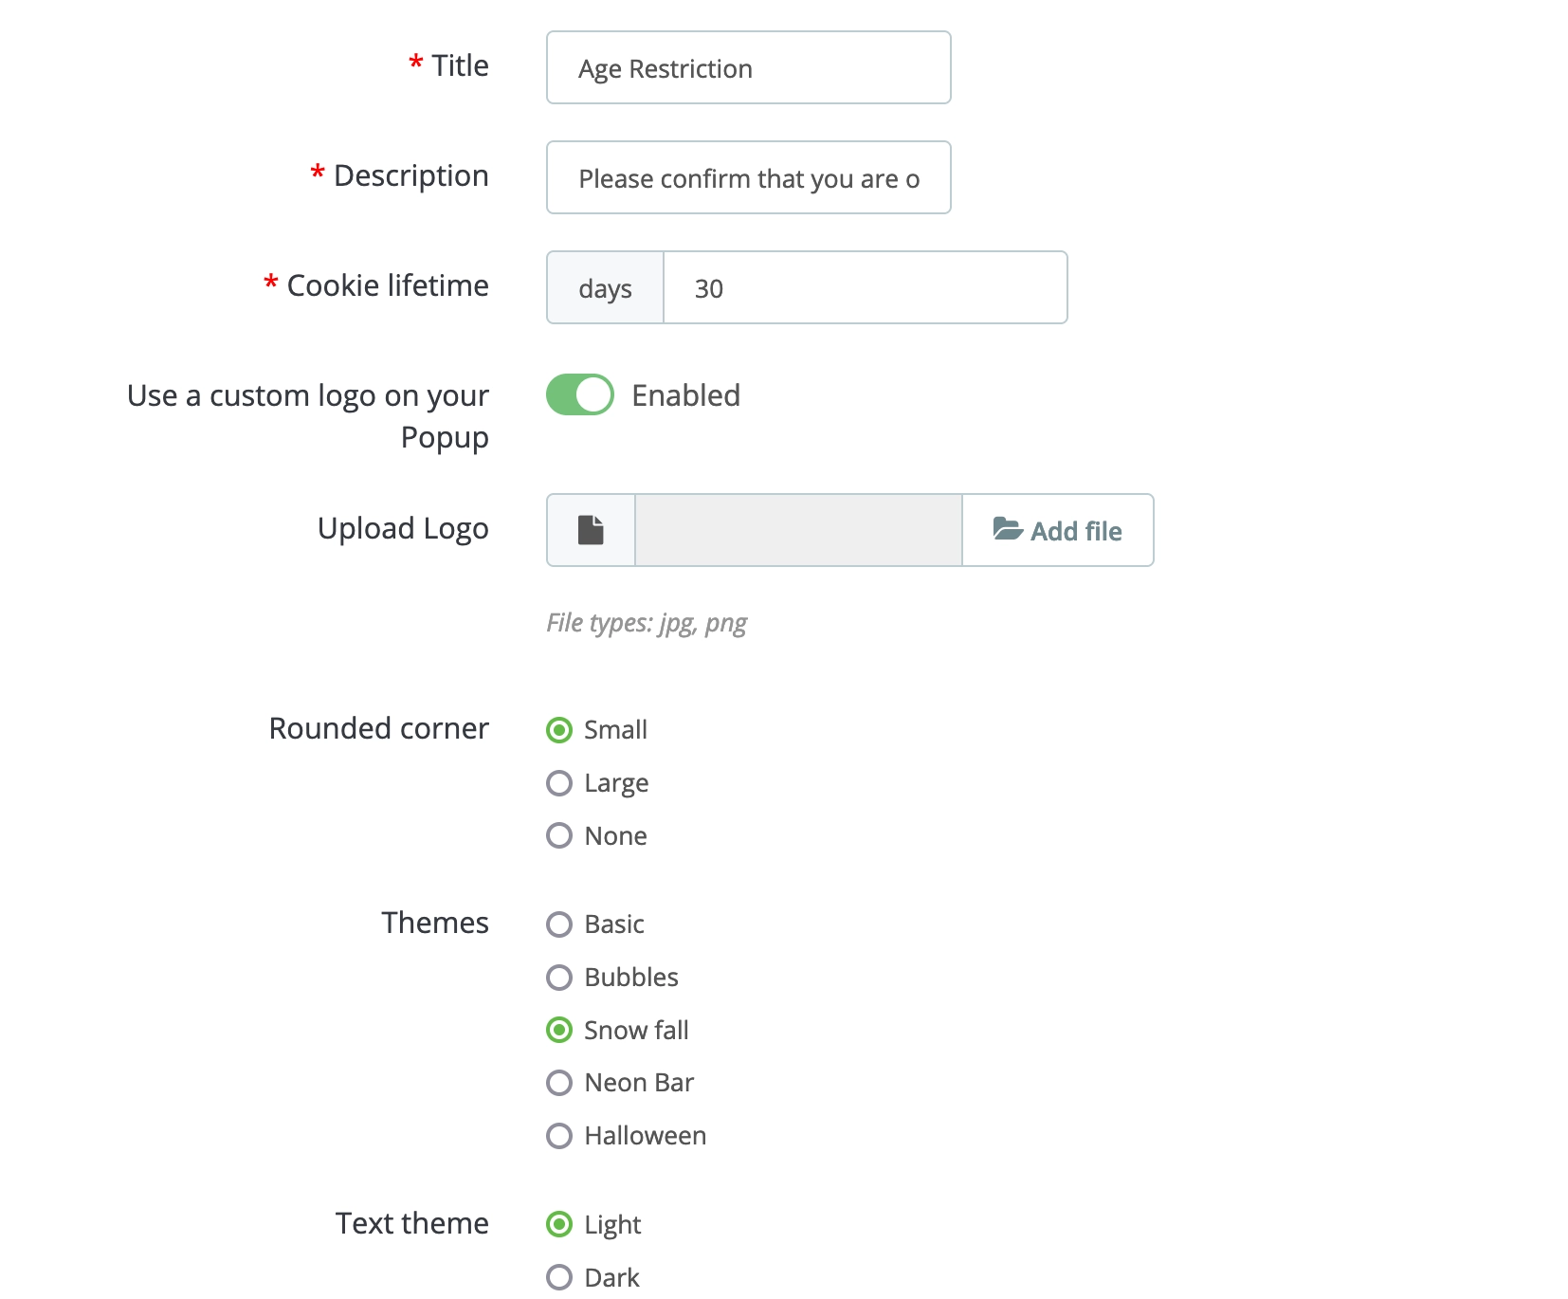Click the Add file button
Image resolution: width=1568 pixels, height=1299 pixels.
click(x=1058, y=531)
